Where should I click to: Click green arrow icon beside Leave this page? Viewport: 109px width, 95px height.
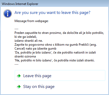(19, 76)
